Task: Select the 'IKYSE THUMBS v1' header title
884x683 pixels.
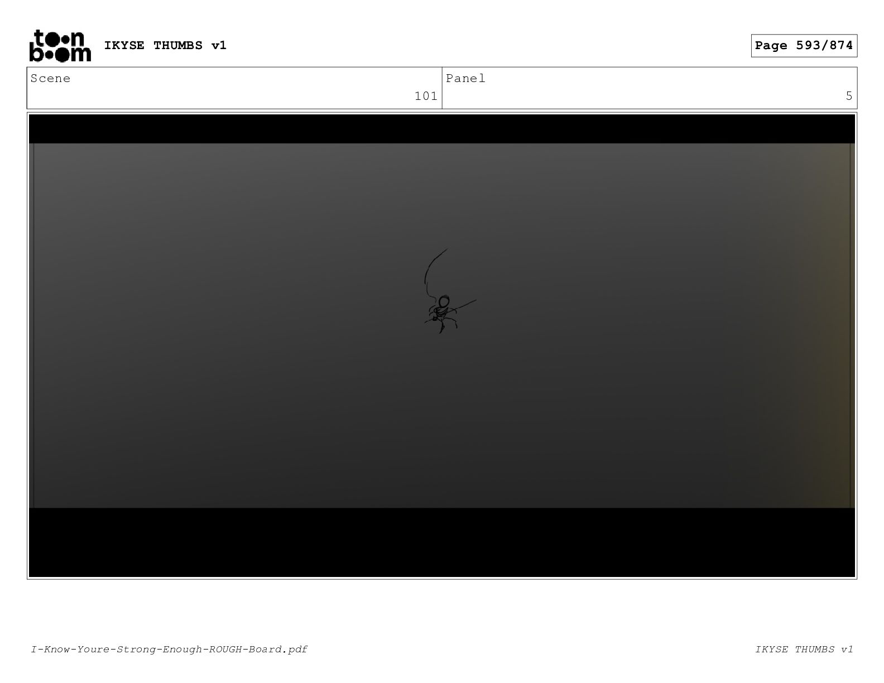Action: click(x=165, y=45)
